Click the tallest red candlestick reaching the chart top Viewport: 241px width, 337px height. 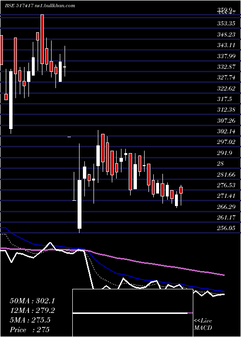pyautogui.click(x=42, y=39)
